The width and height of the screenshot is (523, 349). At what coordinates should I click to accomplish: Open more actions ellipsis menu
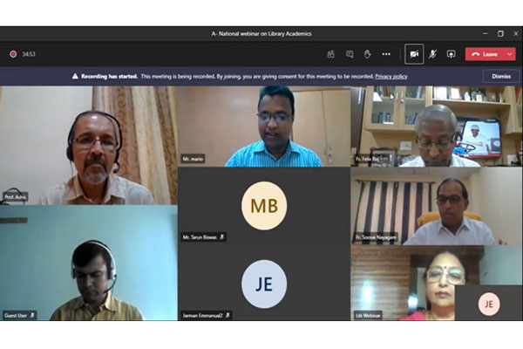(x=386, y=54)
